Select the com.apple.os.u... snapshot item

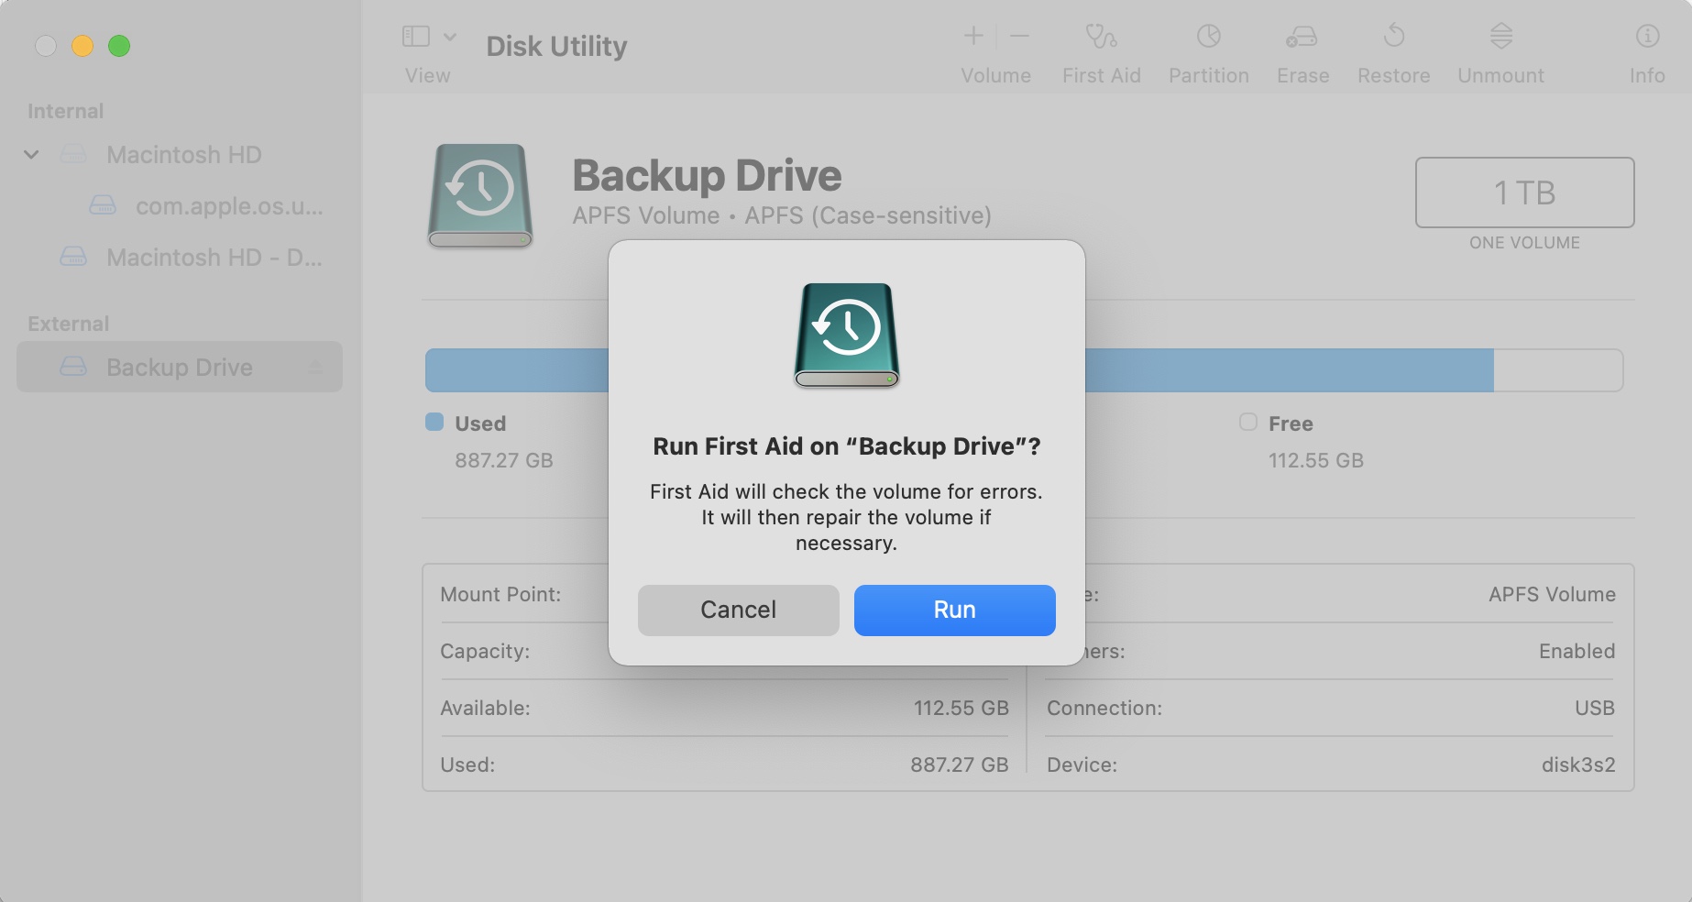pyautogui.click(x=227, y=206)
